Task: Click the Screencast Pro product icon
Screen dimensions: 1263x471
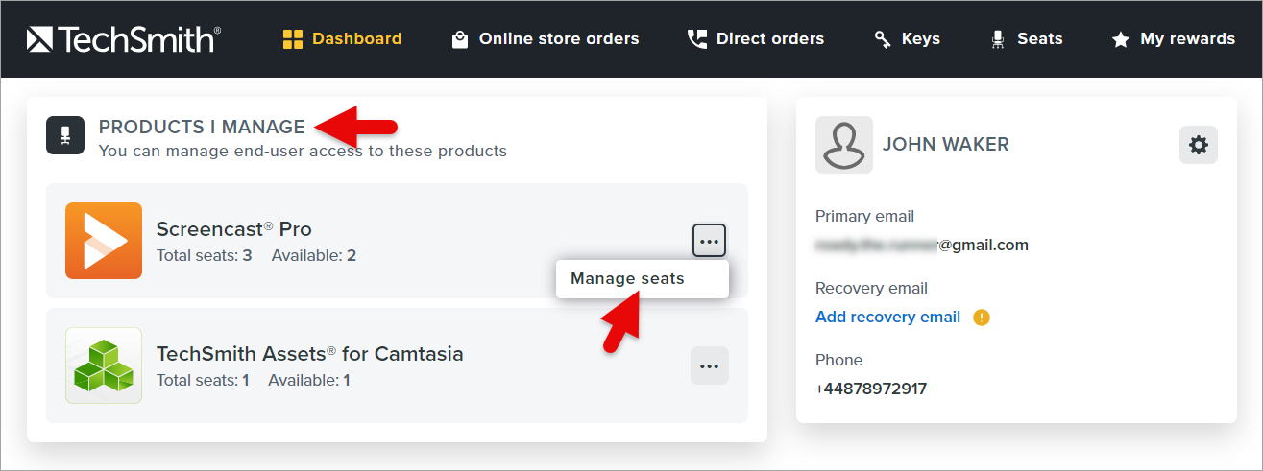Action: click(x=104, y=241)
